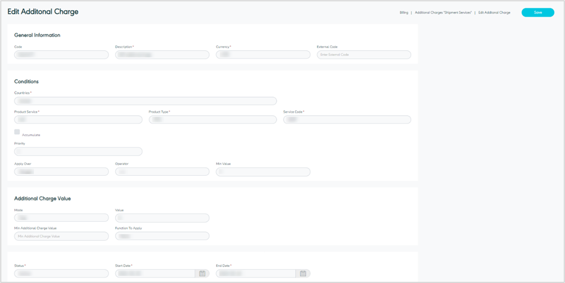Viewport: 565px width, 283px height.
Task: Open the Currency dropdown
Action: point(263,55)
